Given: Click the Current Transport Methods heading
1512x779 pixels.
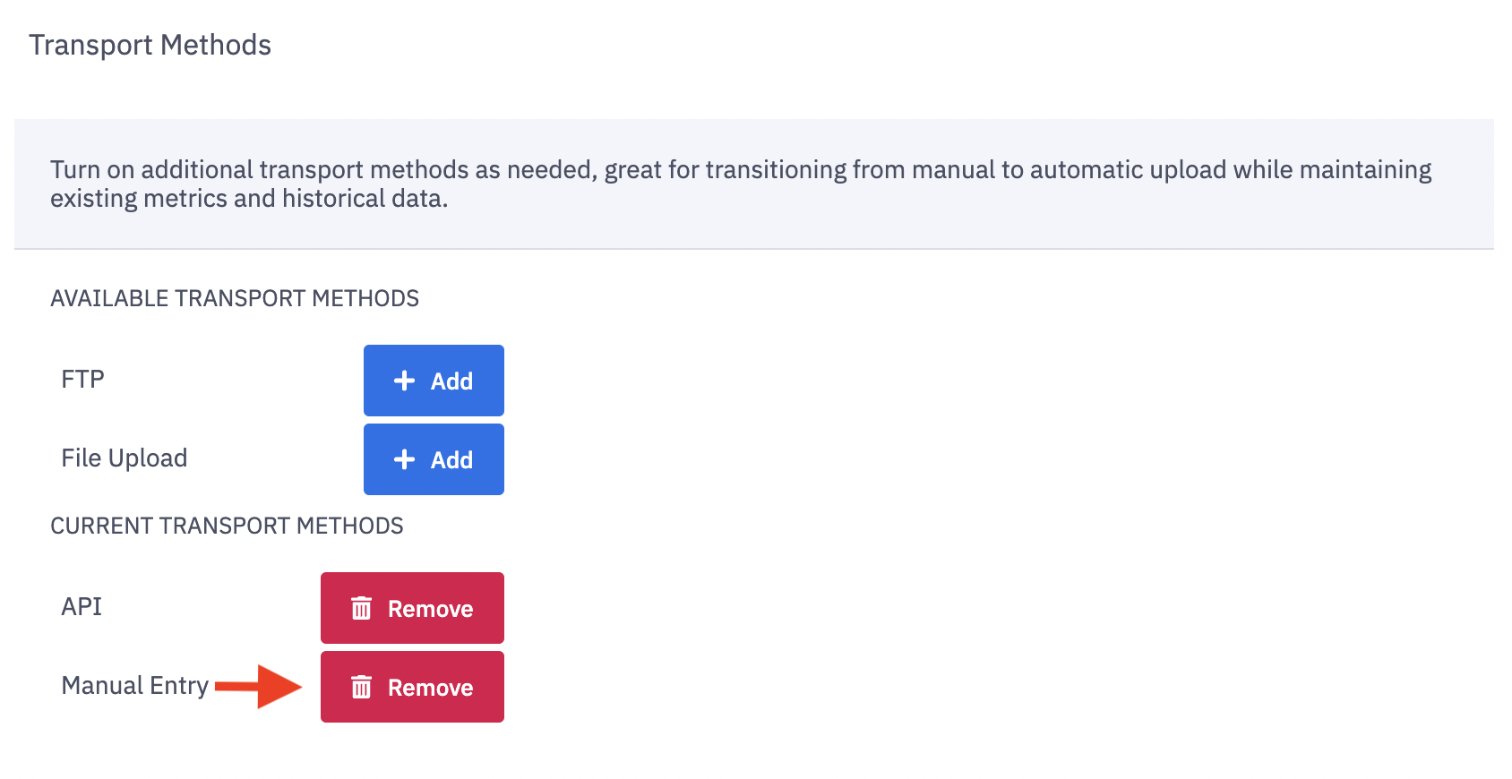Looking at the screenshot, I should tap(227, 526).
